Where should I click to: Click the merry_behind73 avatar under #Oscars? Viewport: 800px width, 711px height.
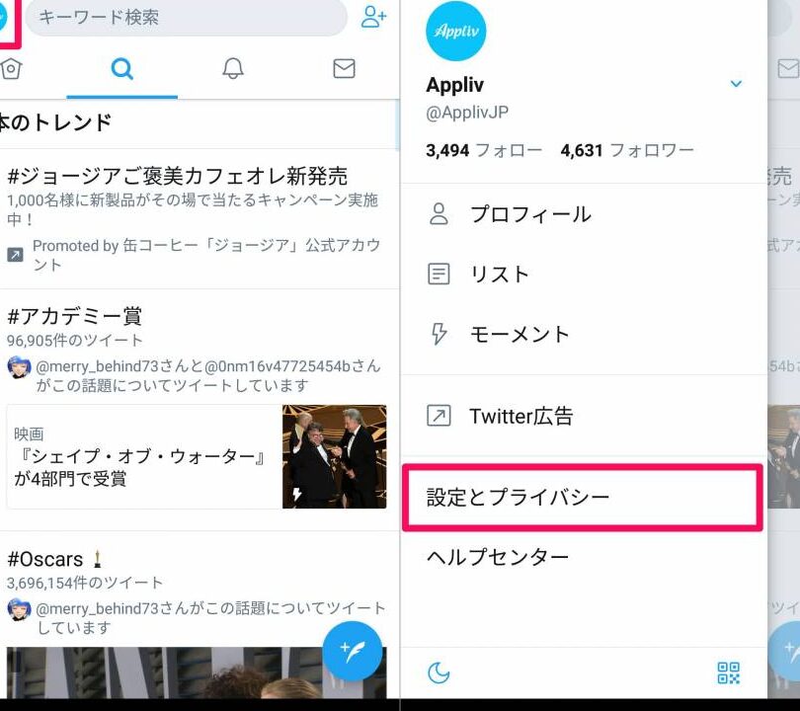pyautogui.click(x=20, y=609)
